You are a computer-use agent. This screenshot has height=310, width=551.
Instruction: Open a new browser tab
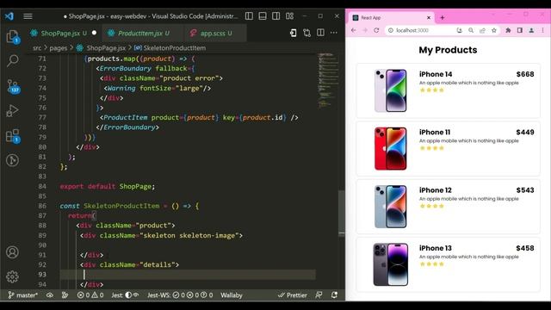point(442,17)
